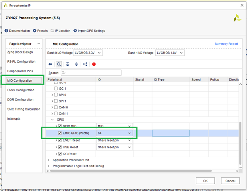247x191 pixels.
Task: Open the Summary Report link
Action: (x=226, y=44)
